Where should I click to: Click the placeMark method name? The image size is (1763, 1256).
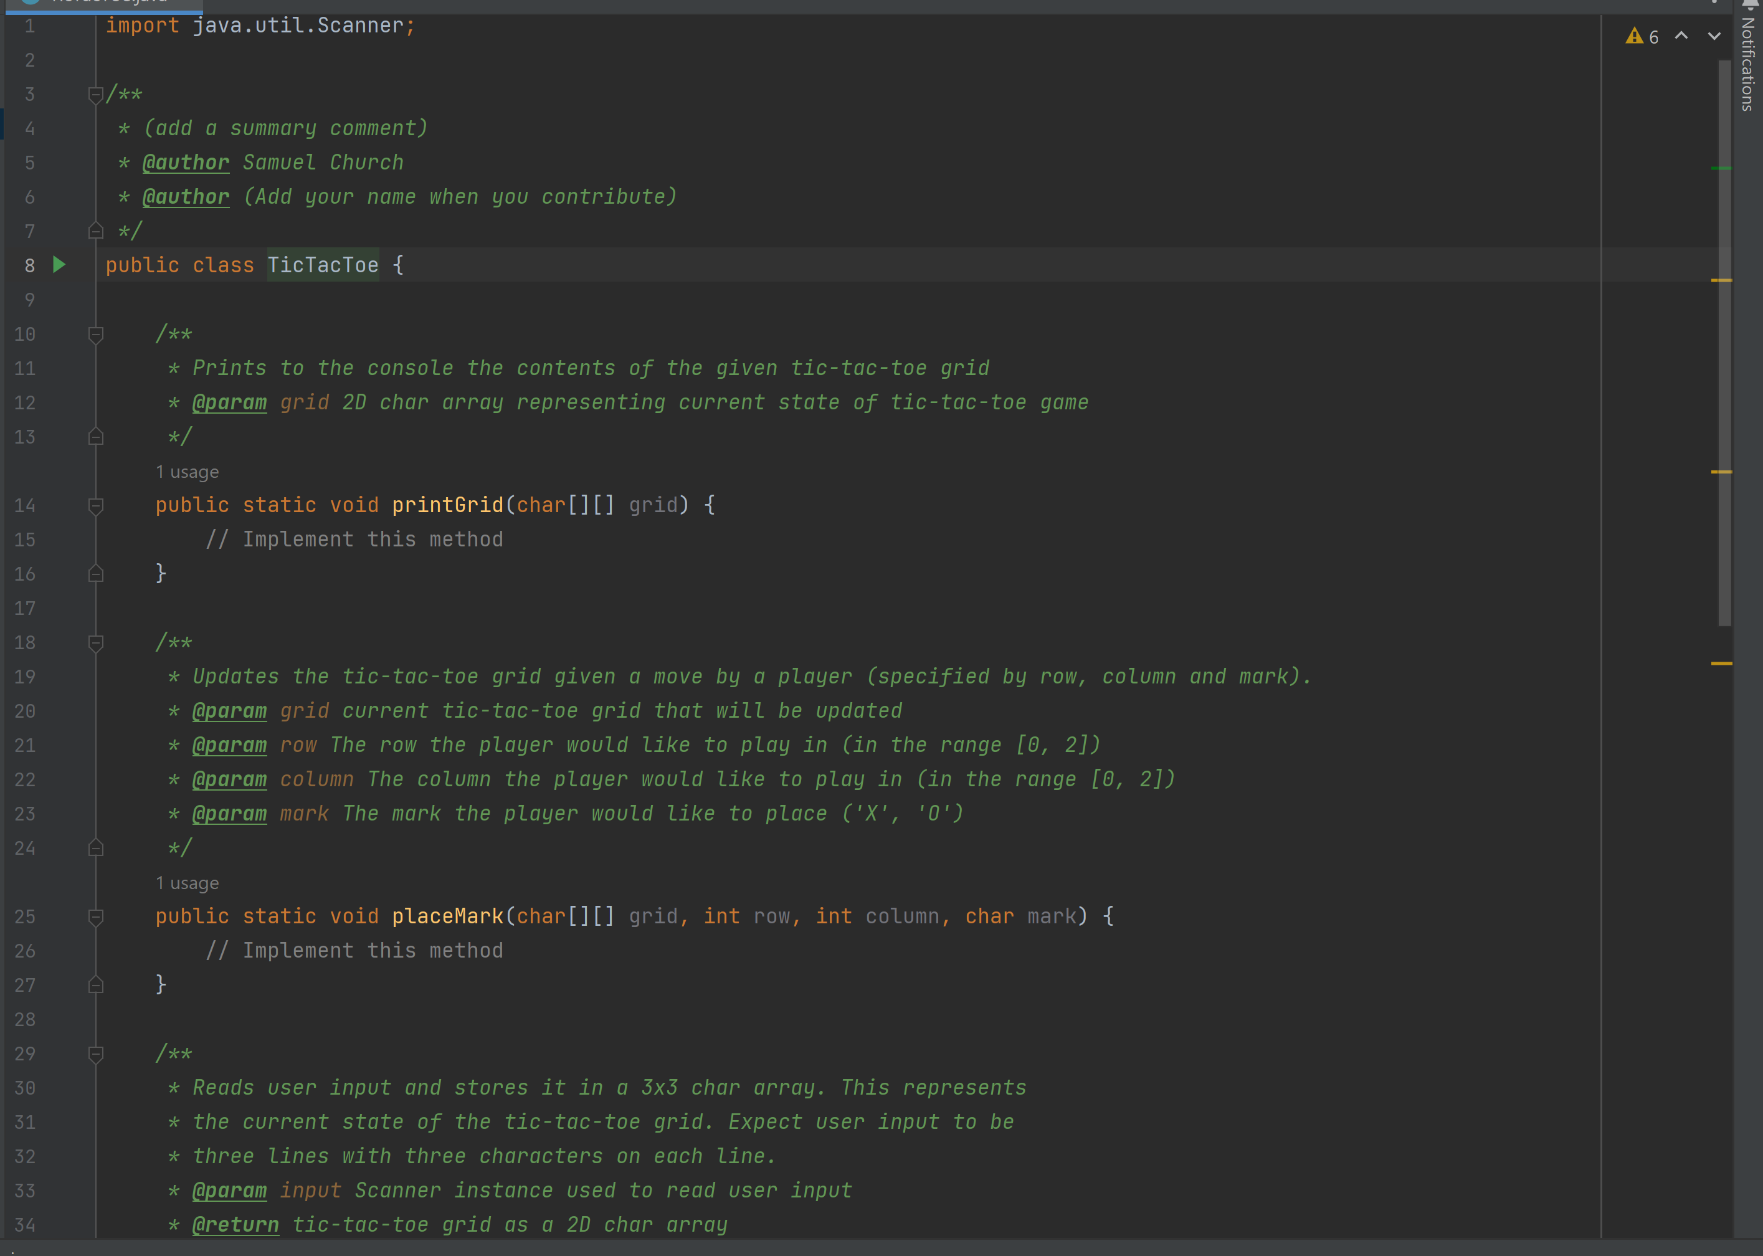tap(448, 916)
